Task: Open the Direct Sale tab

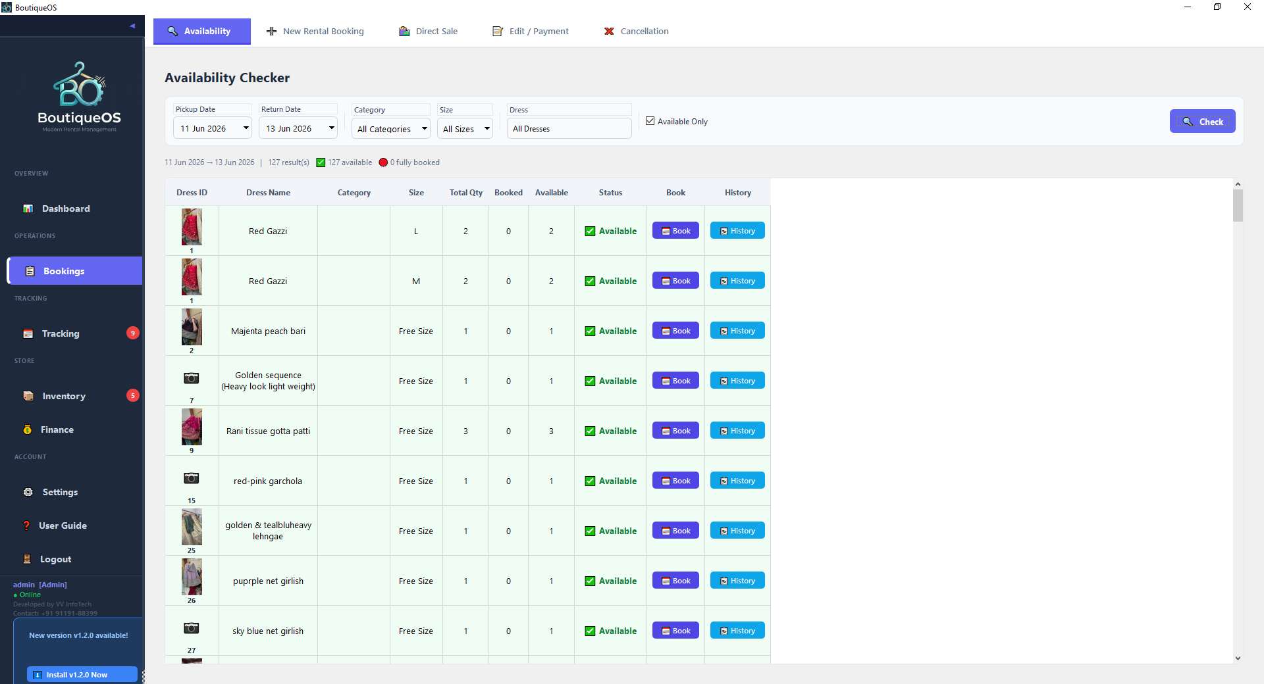Action: pos(429,31)
